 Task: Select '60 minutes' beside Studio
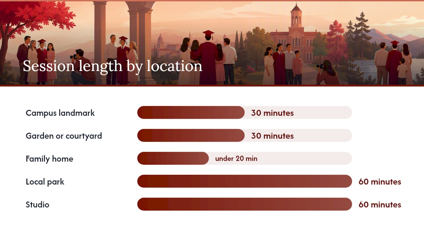coord(380,205)
